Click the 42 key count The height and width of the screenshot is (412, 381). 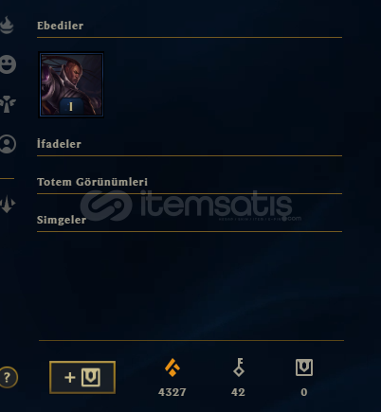[x=238, y=392]
